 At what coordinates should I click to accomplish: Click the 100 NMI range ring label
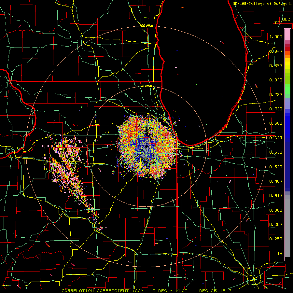(x=146, y=26)
